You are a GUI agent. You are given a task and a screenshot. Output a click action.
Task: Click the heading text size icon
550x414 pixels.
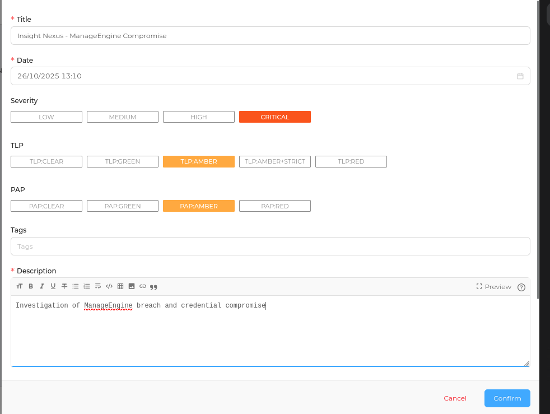pyautogui.click(x=20, y=286)
